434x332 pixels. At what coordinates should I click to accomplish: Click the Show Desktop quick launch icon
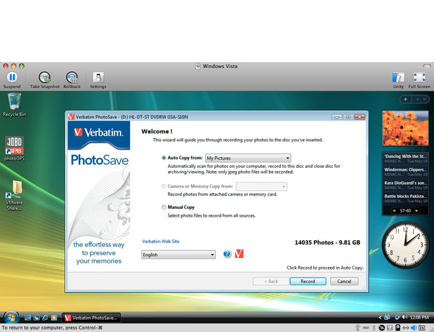[x=28, y=318]
